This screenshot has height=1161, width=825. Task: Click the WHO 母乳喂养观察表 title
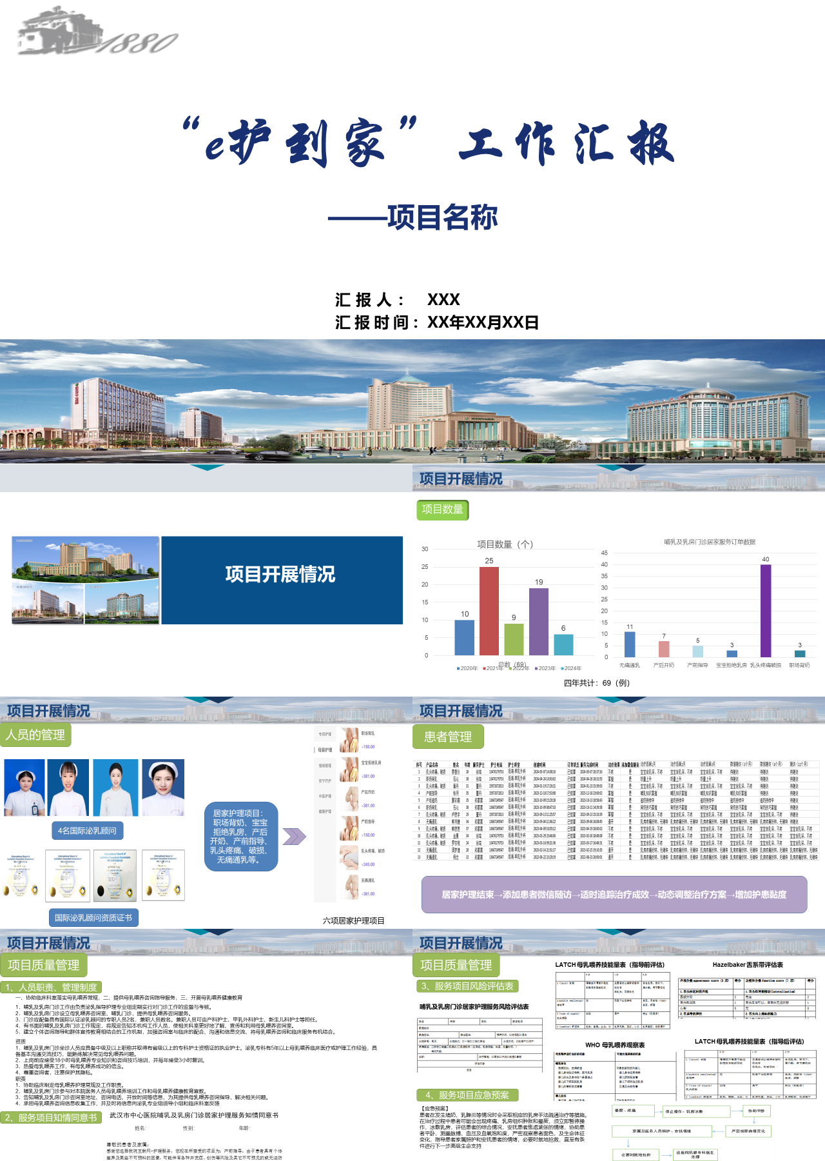point(615,1045)
